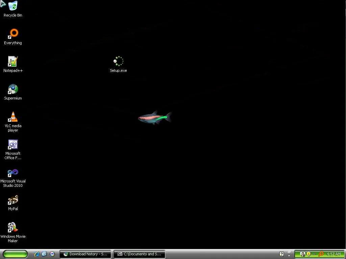The image size is (346, 259).
Task: Click the orange magnifier tray icon
Action: 321,254
